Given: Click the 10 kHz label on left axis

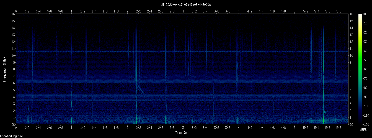Looking at the screenshot, I should (x=13, y=55).
